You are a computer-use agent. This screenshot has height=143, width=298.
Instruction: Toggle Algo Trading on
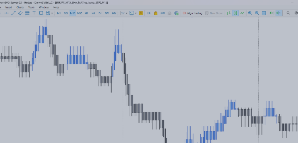point(192,13)
